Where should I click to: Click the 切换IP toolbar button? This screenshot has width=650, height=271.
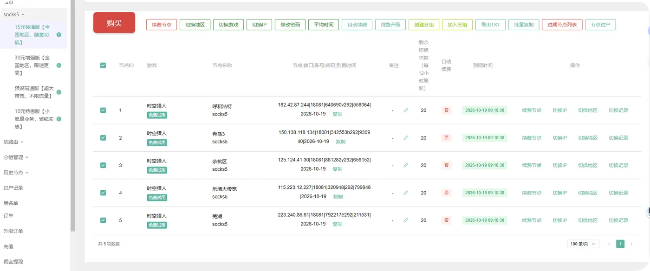pos(259,25)
